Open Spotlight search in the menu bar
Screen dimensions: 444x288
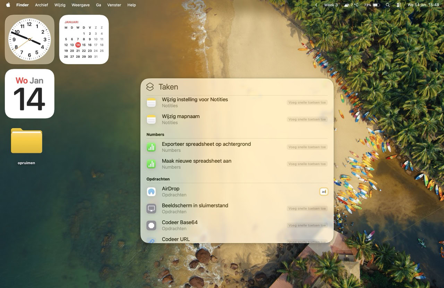point(388,5)
